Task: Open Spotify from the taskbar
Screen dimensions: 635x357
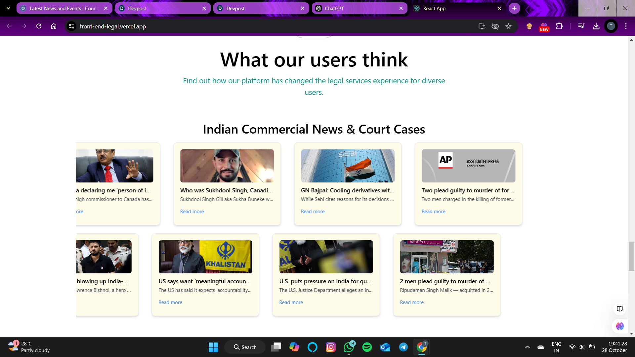Action: click(x=367, y=347)
